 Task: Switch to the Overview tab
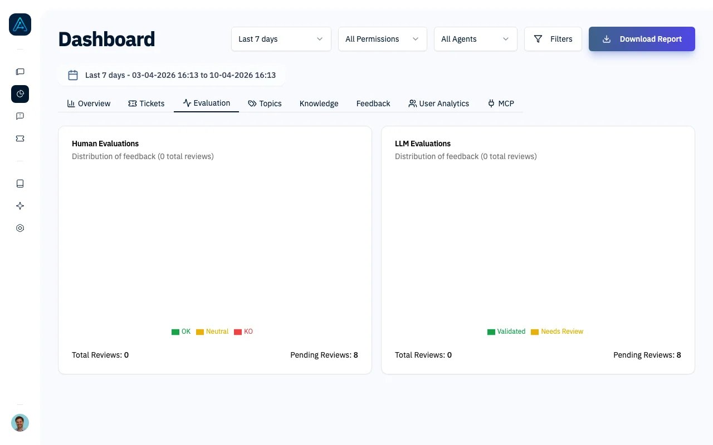point(89,103)
